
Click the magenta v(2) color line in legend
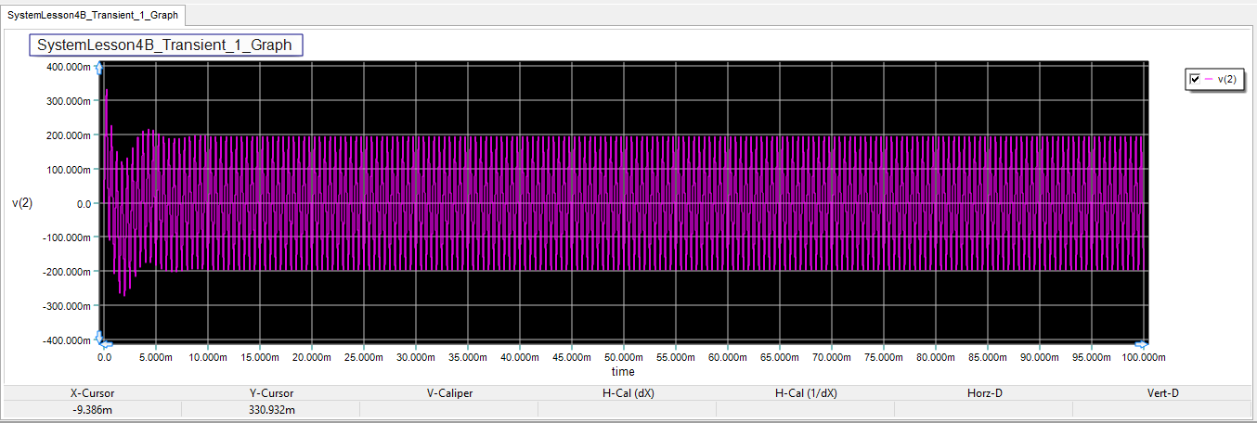[x=1209, y=80]
